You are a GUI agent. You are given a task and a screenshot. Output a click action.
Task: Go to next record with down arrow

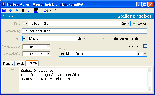17,10
